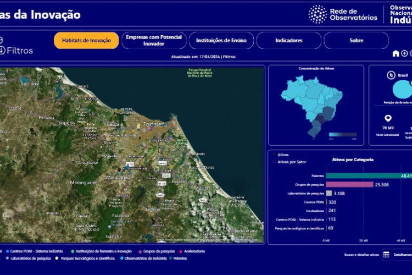Click Fortaleza label on satellite map
412x275 pixels.
click(155, 124)
